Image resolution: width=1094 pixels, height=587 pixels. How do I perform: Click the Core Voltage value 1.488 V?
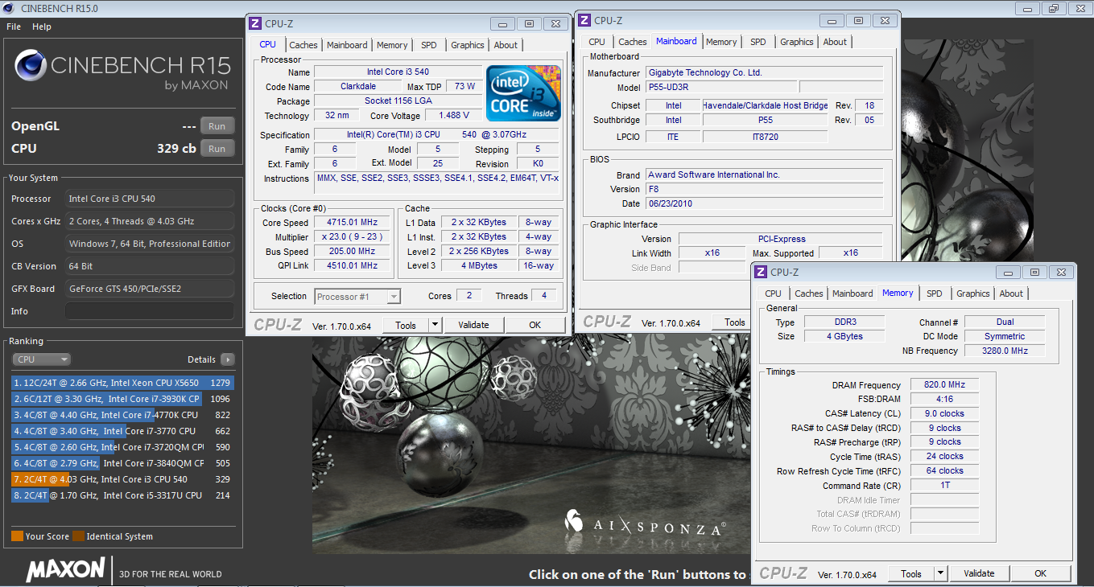(453, 116)
